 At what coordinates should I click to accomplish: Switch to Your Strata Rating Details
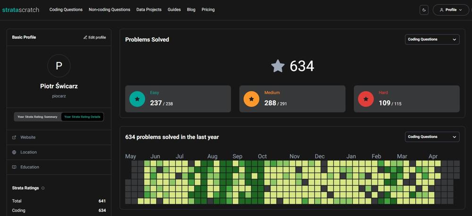pyautogui.click(x=82, y=117)
